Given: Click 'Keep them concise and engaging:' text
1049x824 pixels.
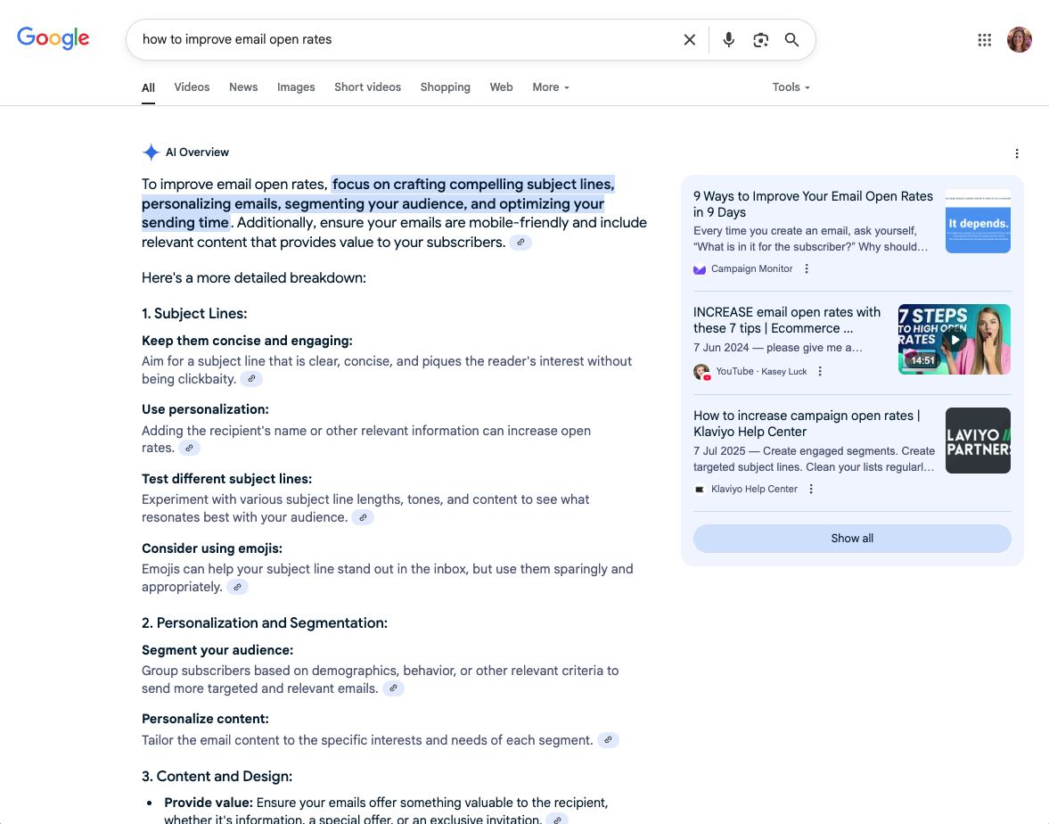Looking at the screenshot, I should [247, 341].
